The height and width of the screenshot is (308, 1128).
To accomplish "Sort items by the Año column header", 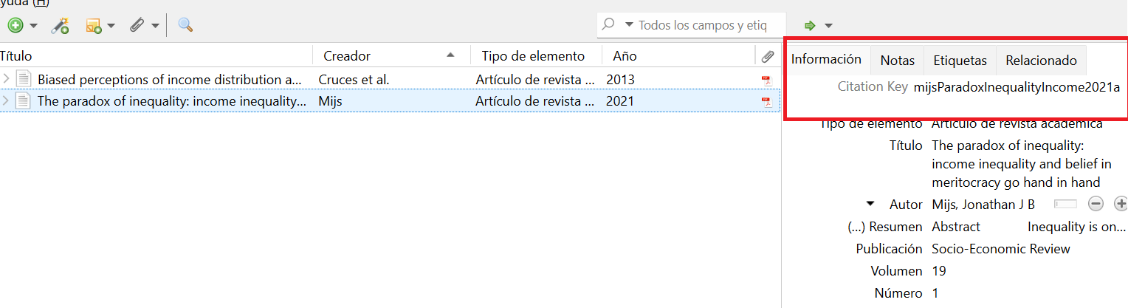I will tap(625, 56).
